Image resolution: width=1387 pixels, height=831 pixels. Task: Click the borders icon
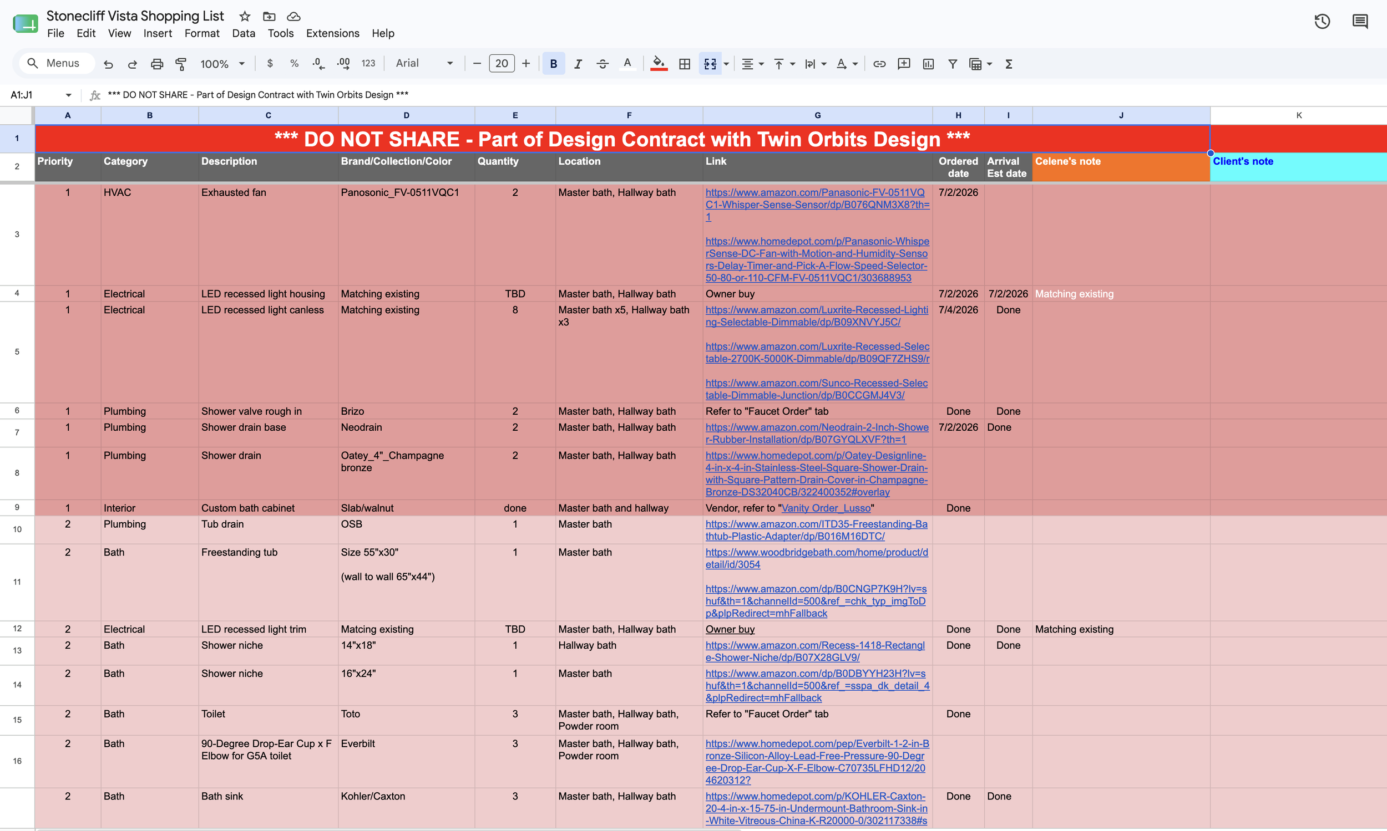click(684, 64)
